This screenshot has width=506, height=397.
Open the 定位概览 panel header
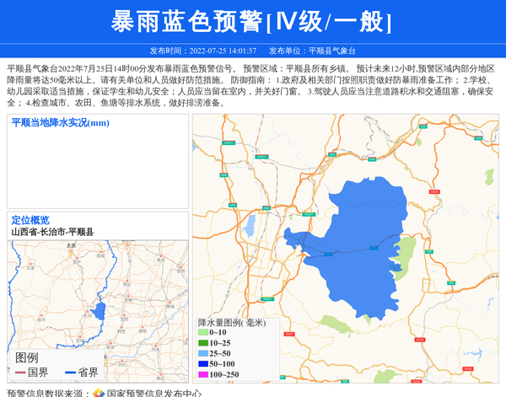coord(30,220)
